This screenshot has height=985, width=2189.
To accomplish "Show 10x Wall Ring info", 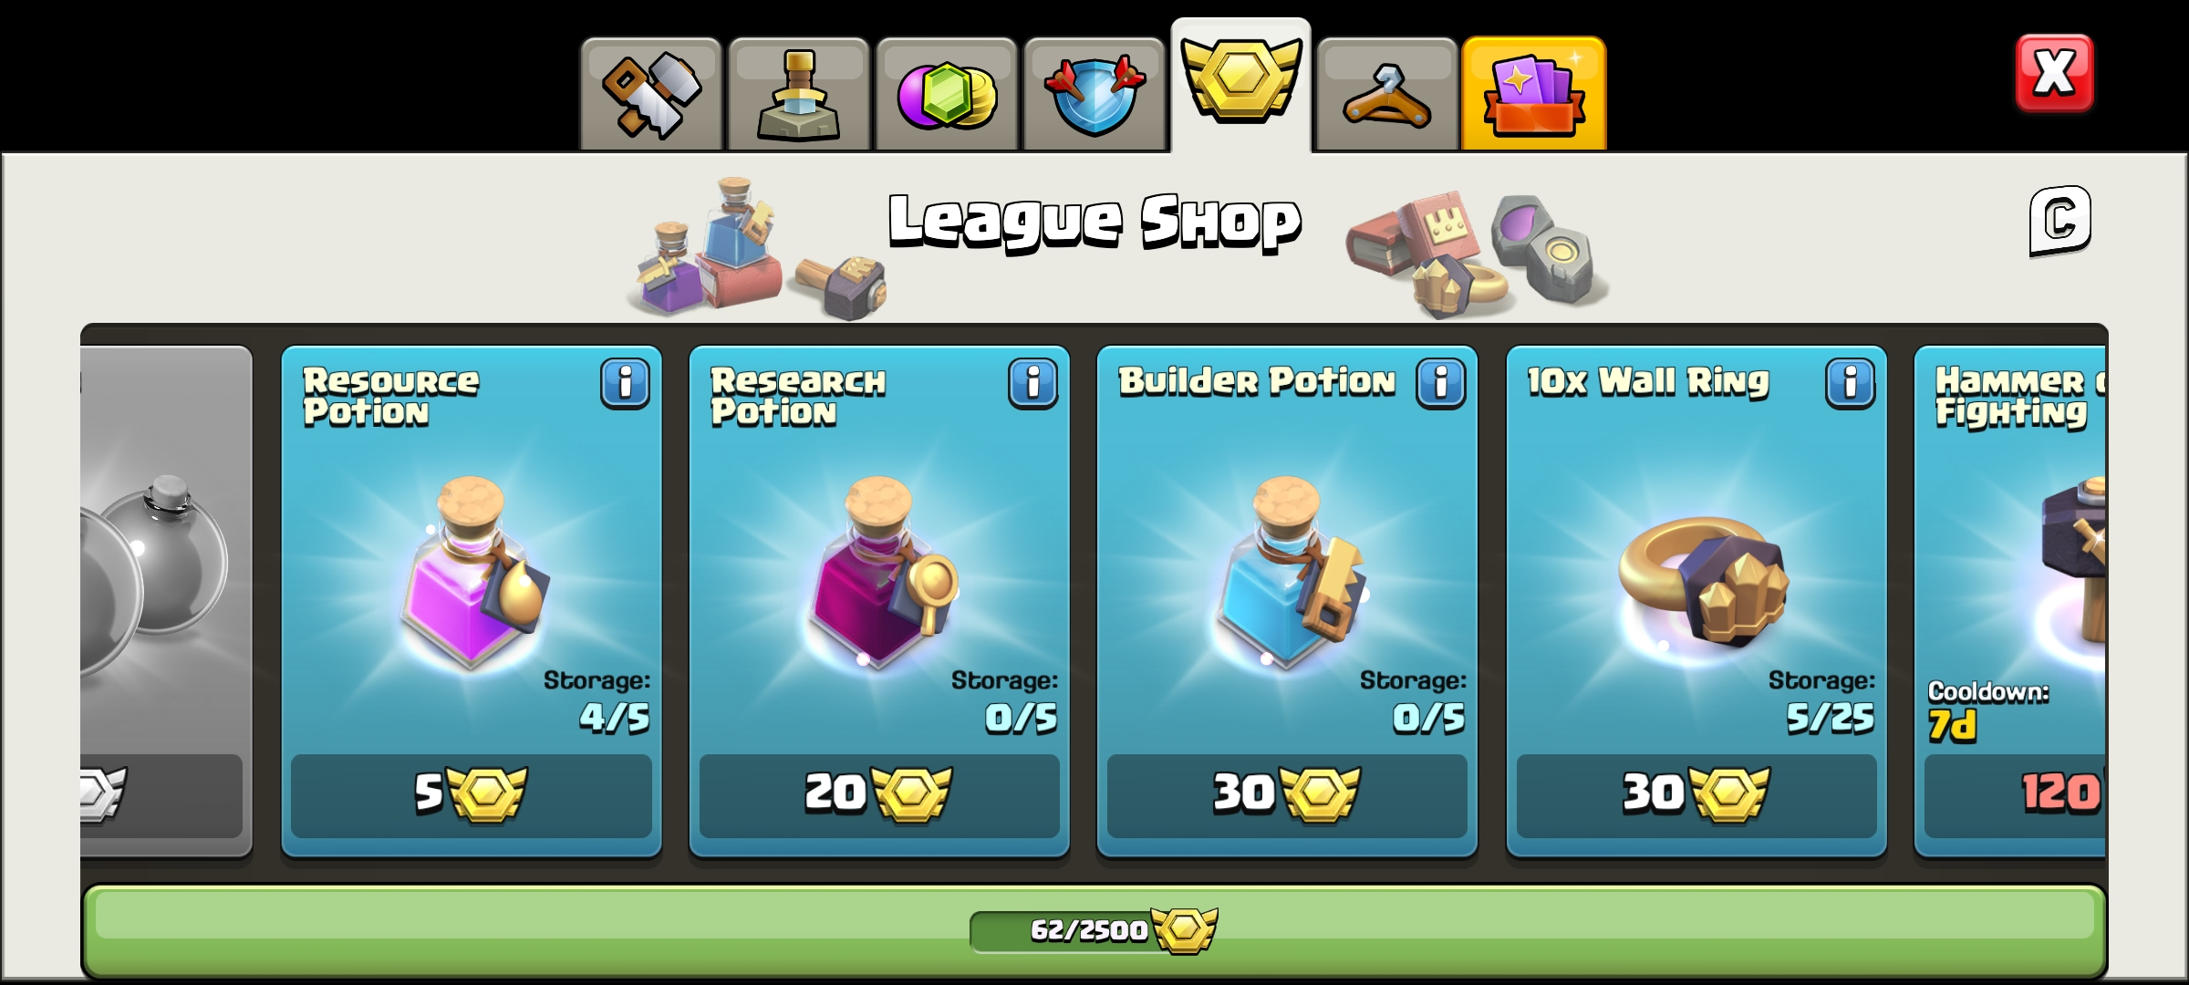I will 1850,383.
